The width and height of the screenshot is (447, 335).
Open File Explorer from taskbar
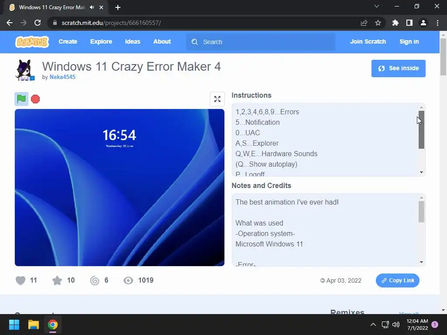tap(33, 325)
